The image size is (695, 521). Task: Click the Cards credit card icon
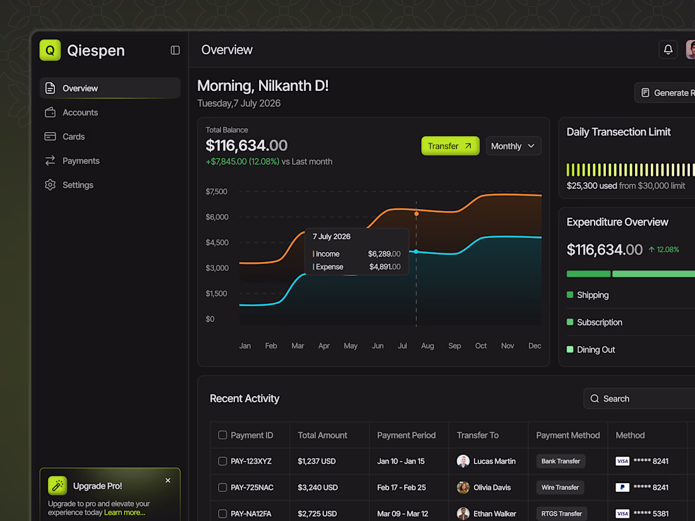tap(50, 136)
